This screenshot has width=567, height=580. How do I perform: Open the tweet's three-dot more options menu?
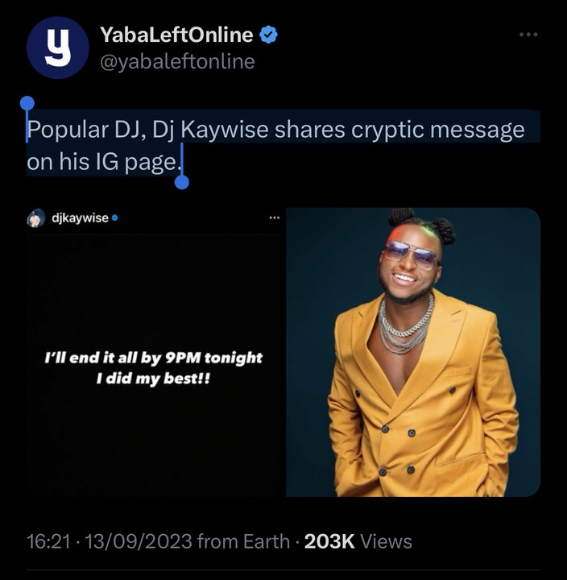528,35
